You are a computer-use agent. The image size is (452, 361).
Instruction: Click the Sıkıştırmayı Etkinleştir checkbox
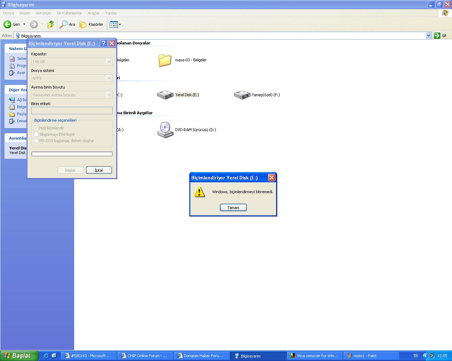tap(36, 134)
